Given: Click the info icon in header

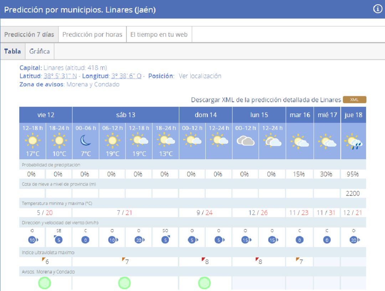Looking at the screenshot, I should click(378, 10).
